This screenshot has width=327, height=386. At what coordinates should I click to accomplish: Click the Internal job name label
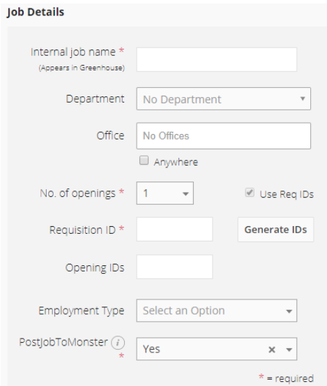(x=73, y=52)
